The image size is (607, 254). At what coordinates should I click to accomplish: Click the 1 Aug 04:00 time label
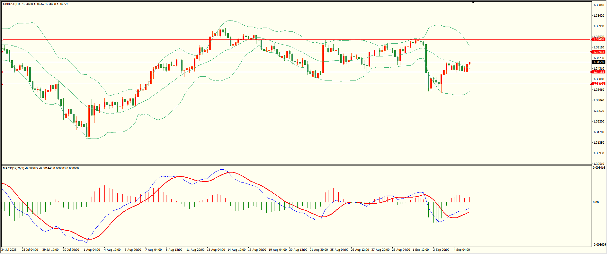[x=92, y=250]
